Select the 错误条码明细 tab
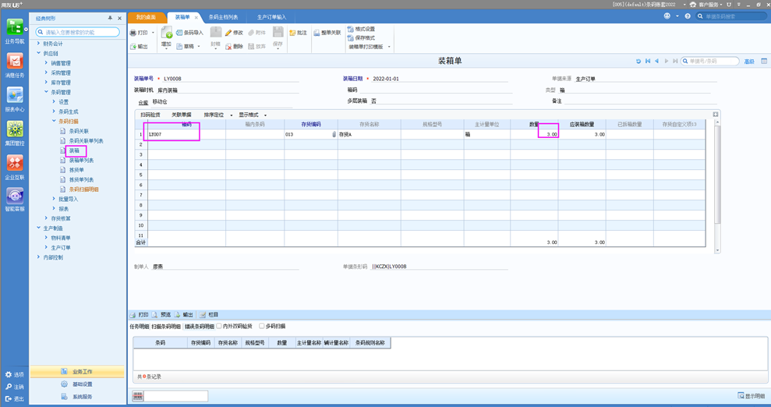This screenshot has height=407, width=771. point(199,327)
